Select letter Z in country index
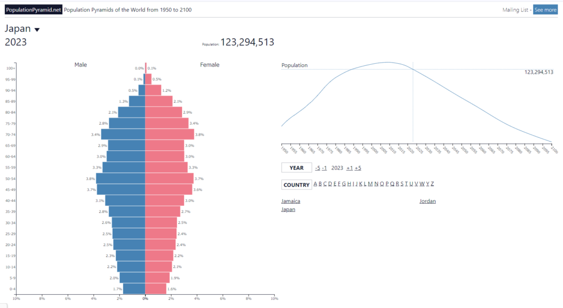The image size is (563, 308). point(432,184)
